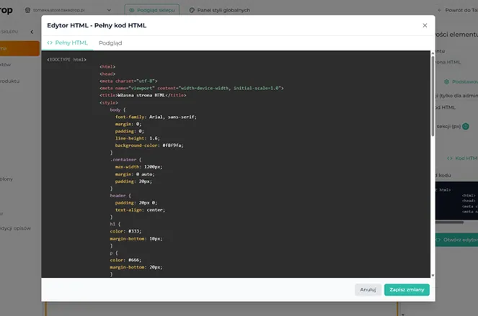The image size is (478, 316).
Task: Open the store domain dropdown
Action: (x=108, y=11)
